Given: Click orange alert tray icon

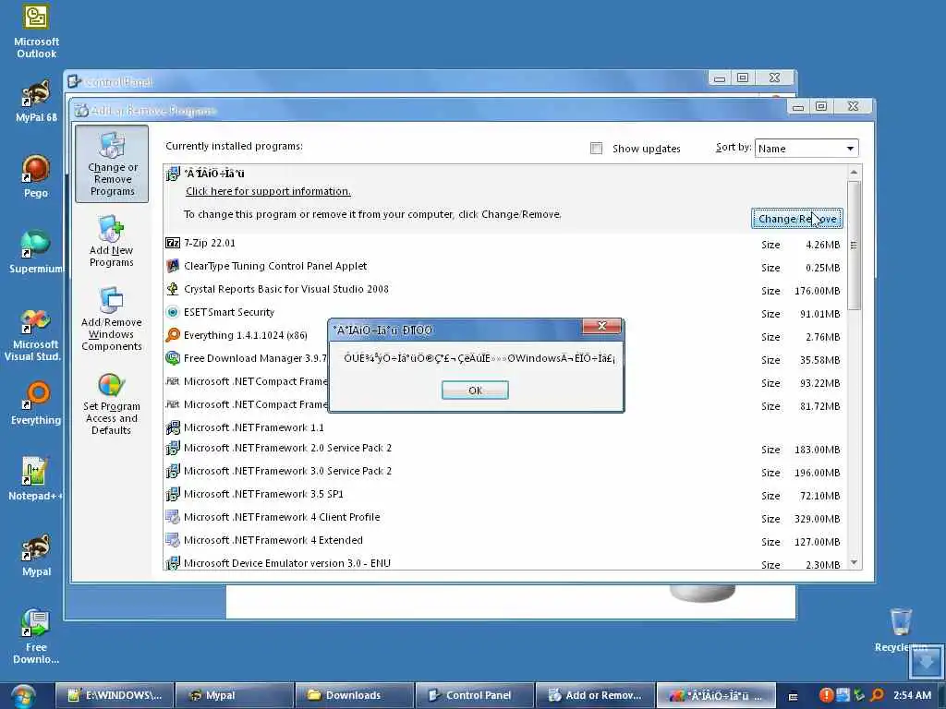Looking at the screenshot, I should pyautogui.click(x=827, y=695).
